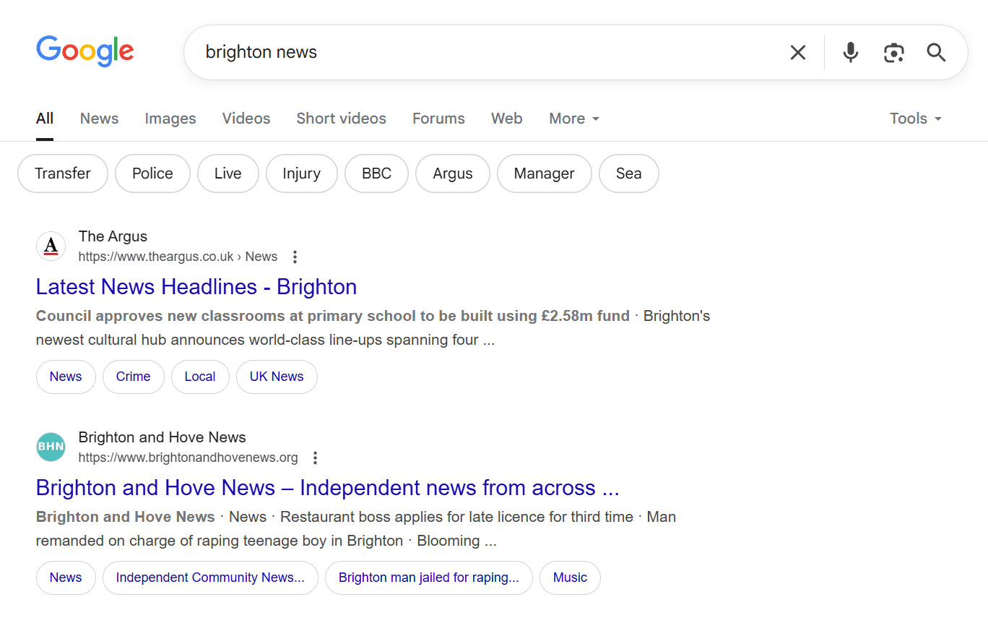988x618 pixels.
Task: Apply the Sea filter chip
Action: (x=629, y=173)
